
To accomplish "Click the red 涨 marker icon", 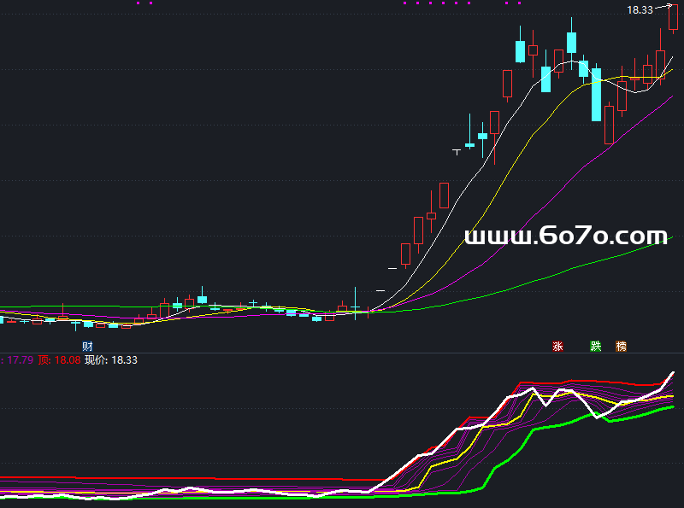I will point(558,346).
